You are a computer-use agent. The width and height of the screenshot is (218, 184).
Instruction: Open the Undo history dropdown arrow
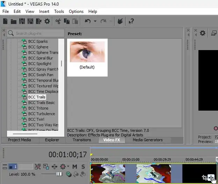pos(95,21)
